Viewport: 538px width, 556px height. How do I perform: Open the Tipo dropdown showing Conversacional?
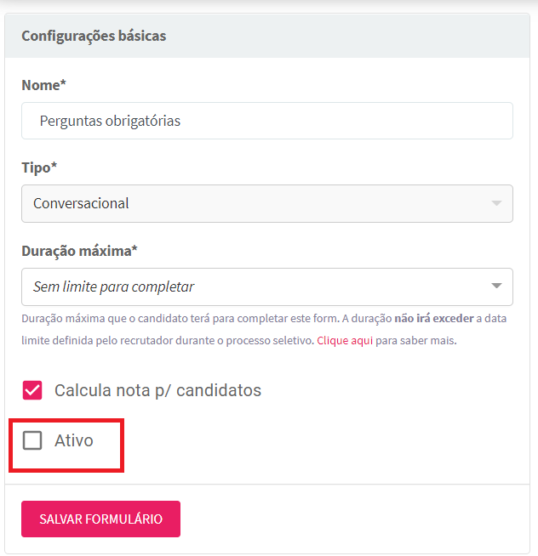point(266,203)
